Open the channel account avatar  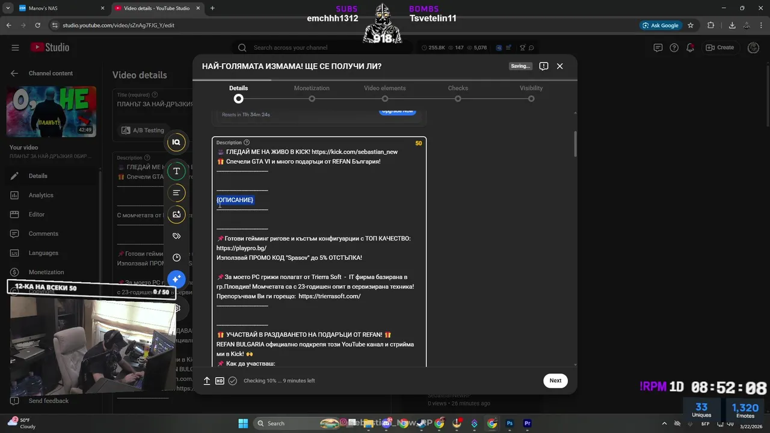coord(753,48)
